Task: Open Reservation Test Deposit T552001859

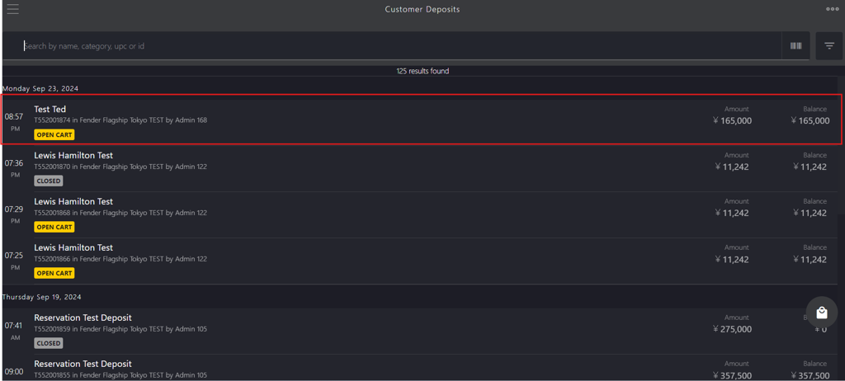Action: pos(420,331)
